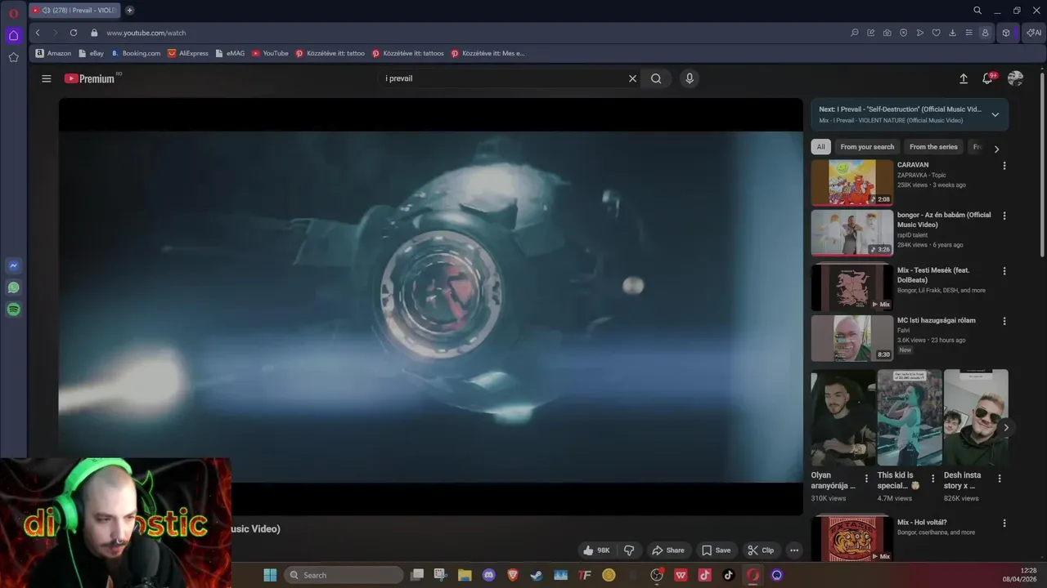Dislike the video with thumbs down
The image size is (1047, 588).
tap(629, 550)
